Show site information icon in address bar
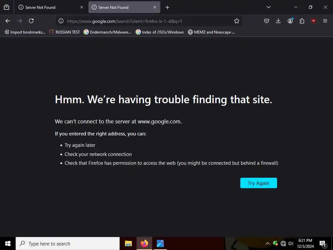 (x=61, y=21)
